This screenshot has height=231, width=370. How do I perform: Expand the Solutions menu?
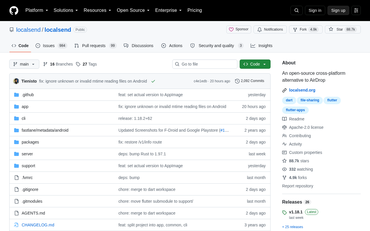coord(66,10)
